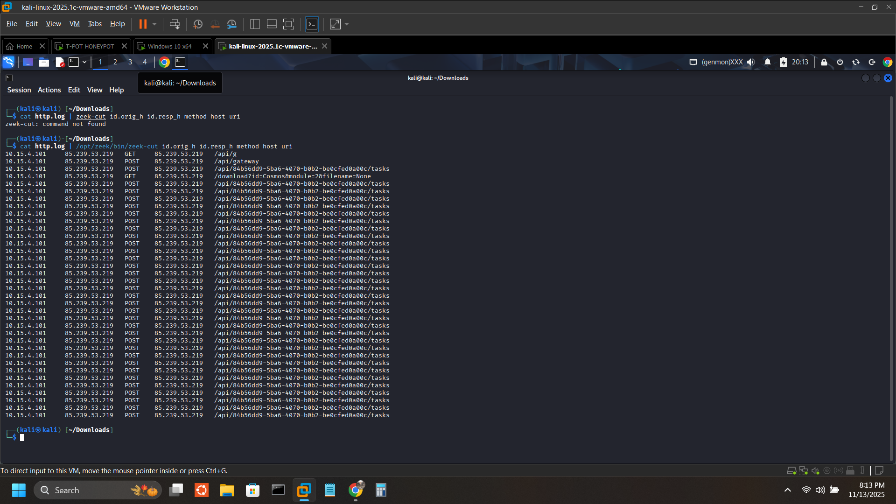The image size is (896, 504).
Task: Click the Kali battery power icon
Action: coord(784,62)
